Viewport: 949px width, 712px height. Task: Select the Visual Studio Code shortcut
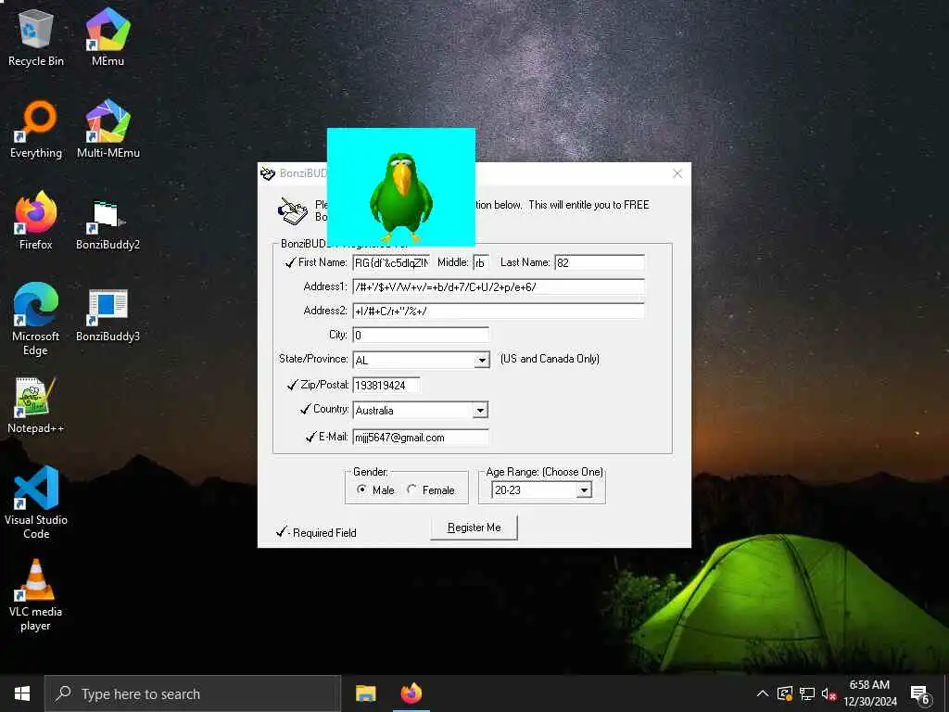pos(36,502)
